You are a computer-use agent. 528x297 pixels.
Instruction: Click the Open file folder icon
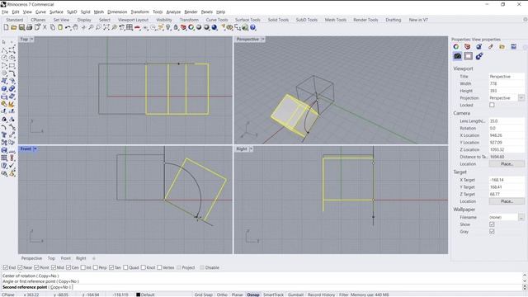(14, 27)
